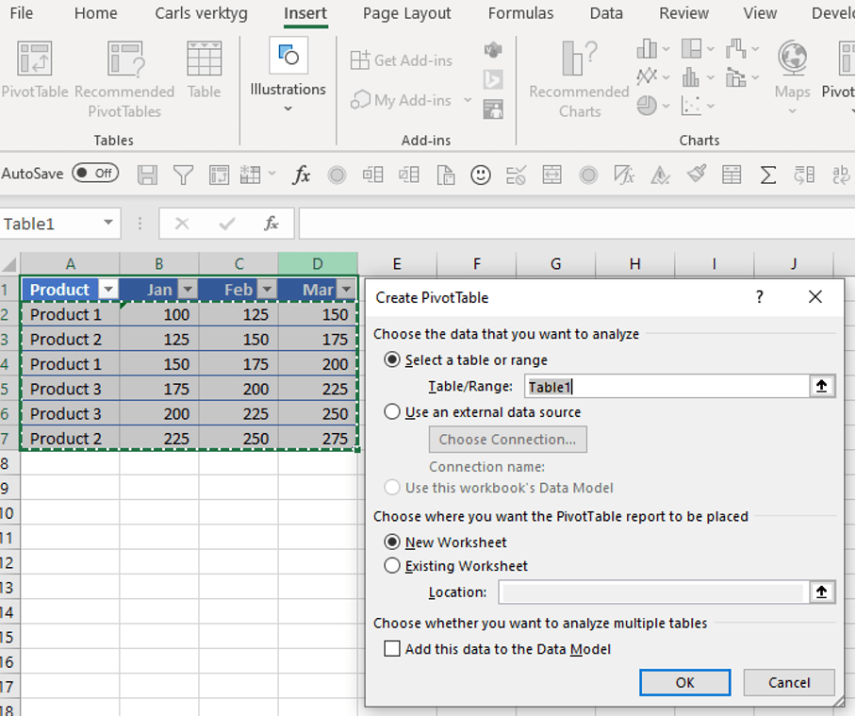Click the ab replace icon in toolbar
This screenshot has height=717, width=856.
(x=840, y=175)
